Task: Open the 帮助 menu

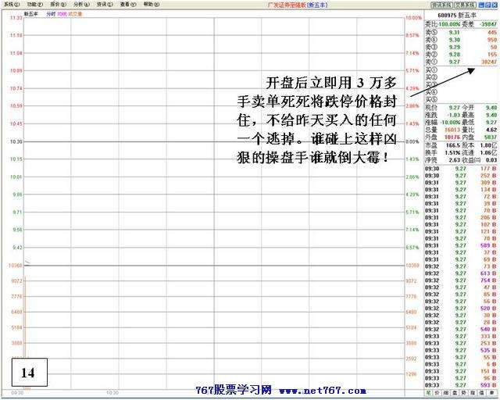Action: click(x=152, y=5)
